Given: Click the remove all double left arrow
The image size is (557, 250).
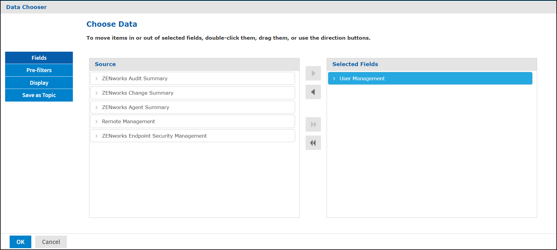Looking at the screenshot, I should click(313, 143).
